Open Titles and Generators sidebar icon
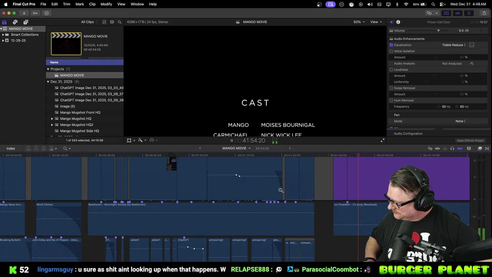Screen dimensions: 492x277 26,22
